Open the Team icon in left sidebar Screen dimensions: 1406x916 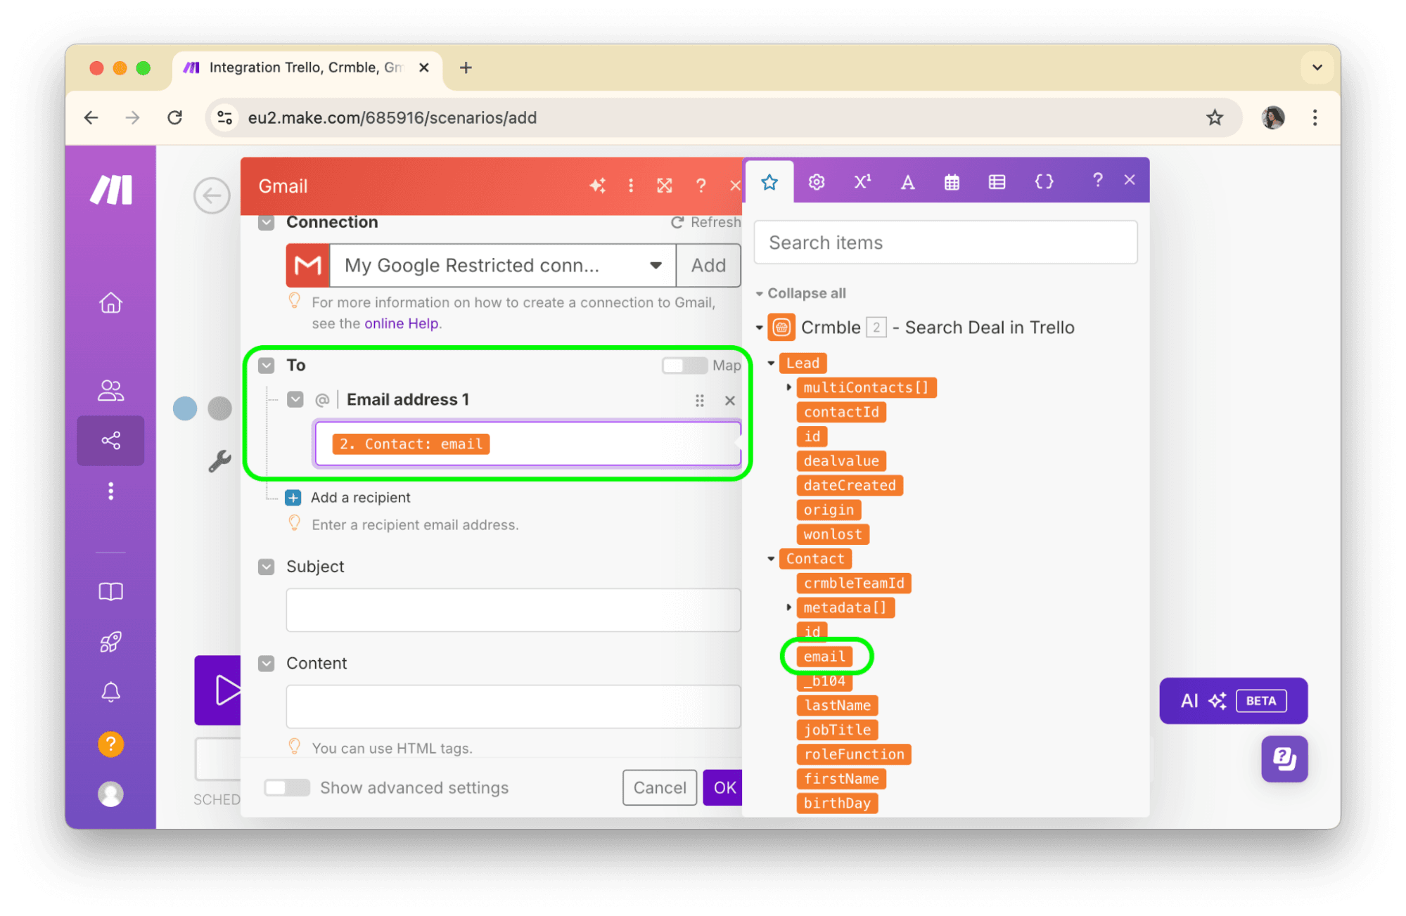111,390
